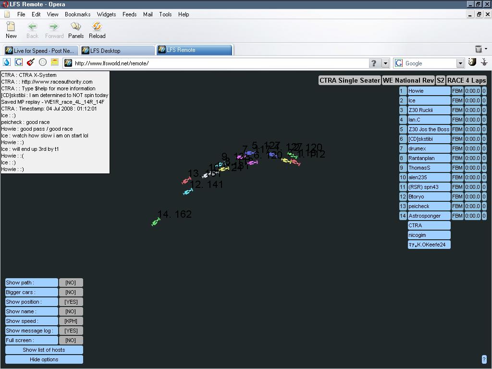This screenshot has width=492, height=369.
Task: Expand the trash can dropdown arrow
Action: tap(486, 49)
